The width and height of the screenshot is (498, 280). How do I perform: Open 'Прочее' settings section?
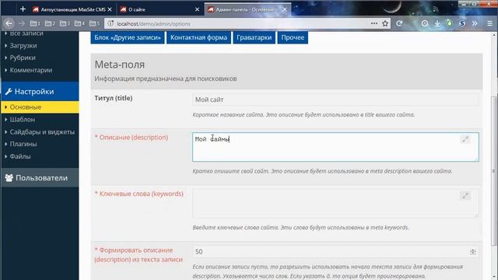[x=293, y=37]
